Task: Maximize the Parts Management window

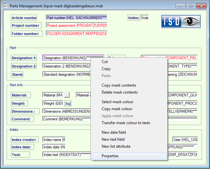Action: click(x=191, y=6)
